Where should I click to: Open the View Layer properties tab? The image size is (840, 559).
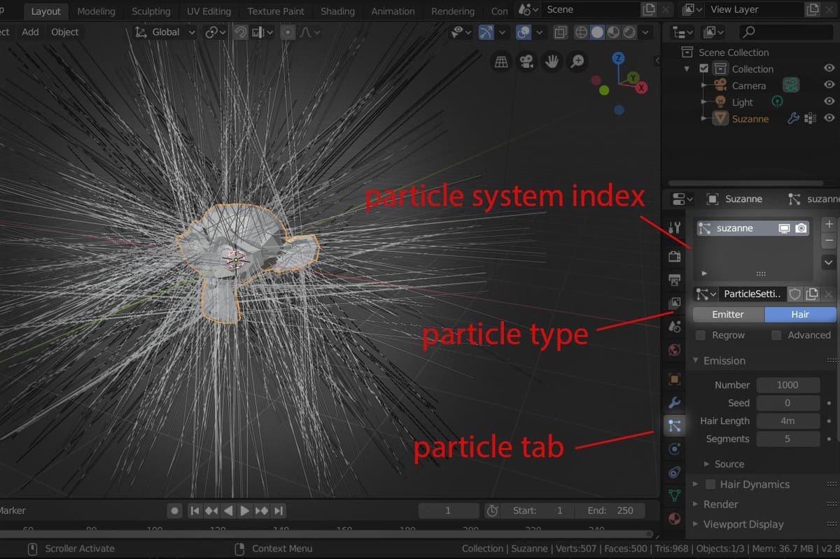(675, 303)
